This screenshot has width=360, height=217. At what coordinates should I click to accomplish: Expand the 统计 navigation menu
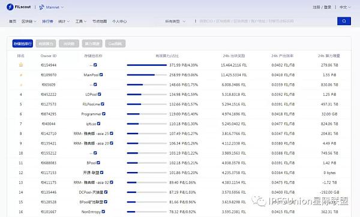[64, 22]
